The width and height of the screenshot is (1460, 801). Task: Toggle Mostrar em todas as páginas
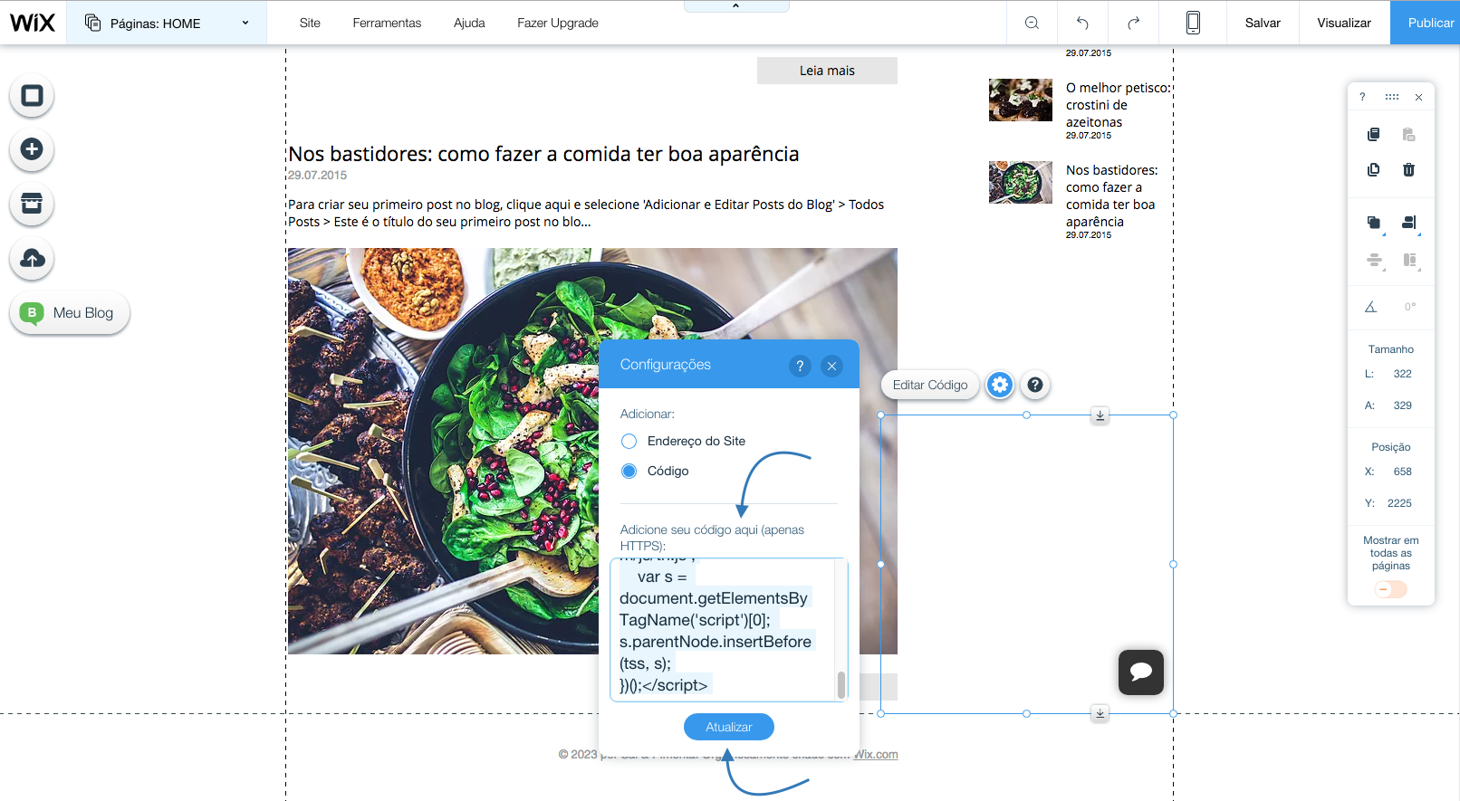[1390, 589]
